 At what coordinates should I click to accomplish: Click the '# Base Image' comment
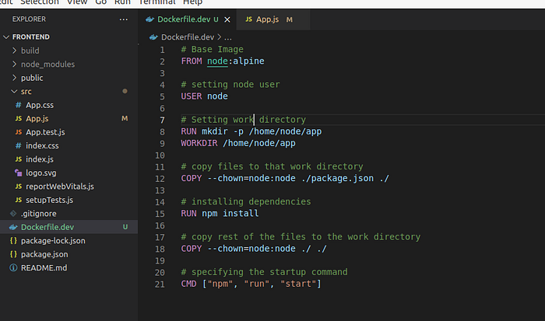[x=212, y=49]
